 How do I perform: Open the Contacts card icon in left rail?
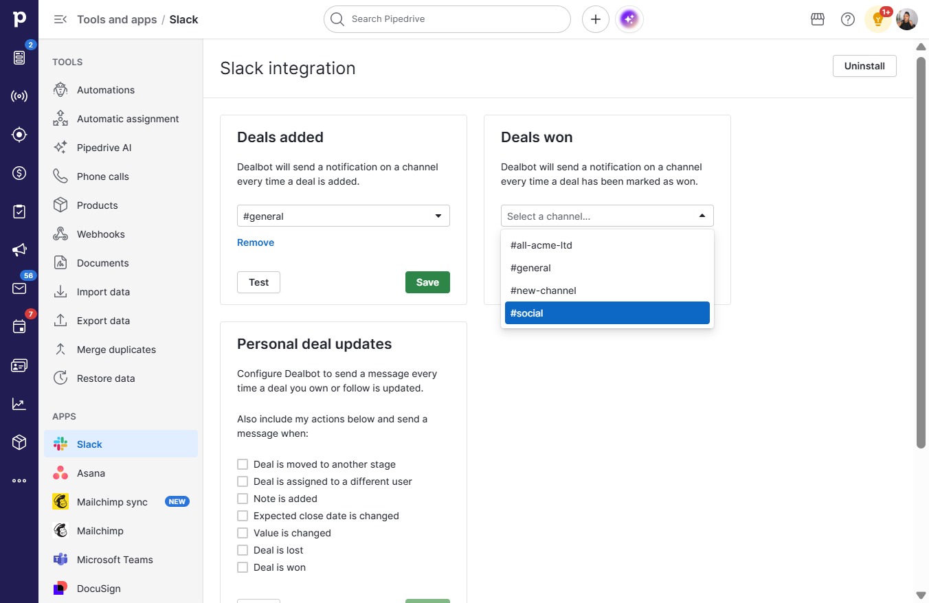pyautogui.click(x=19, y=365)
